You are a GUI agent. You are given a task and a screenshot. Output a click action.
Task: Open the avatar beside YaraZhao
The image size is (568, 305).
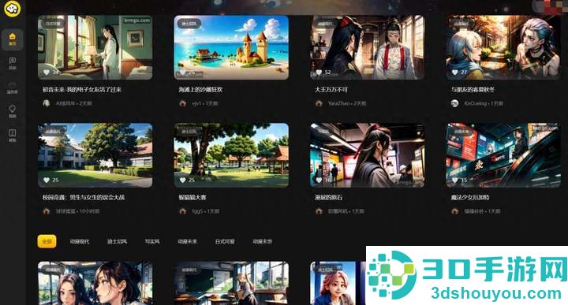click(319, 103)
